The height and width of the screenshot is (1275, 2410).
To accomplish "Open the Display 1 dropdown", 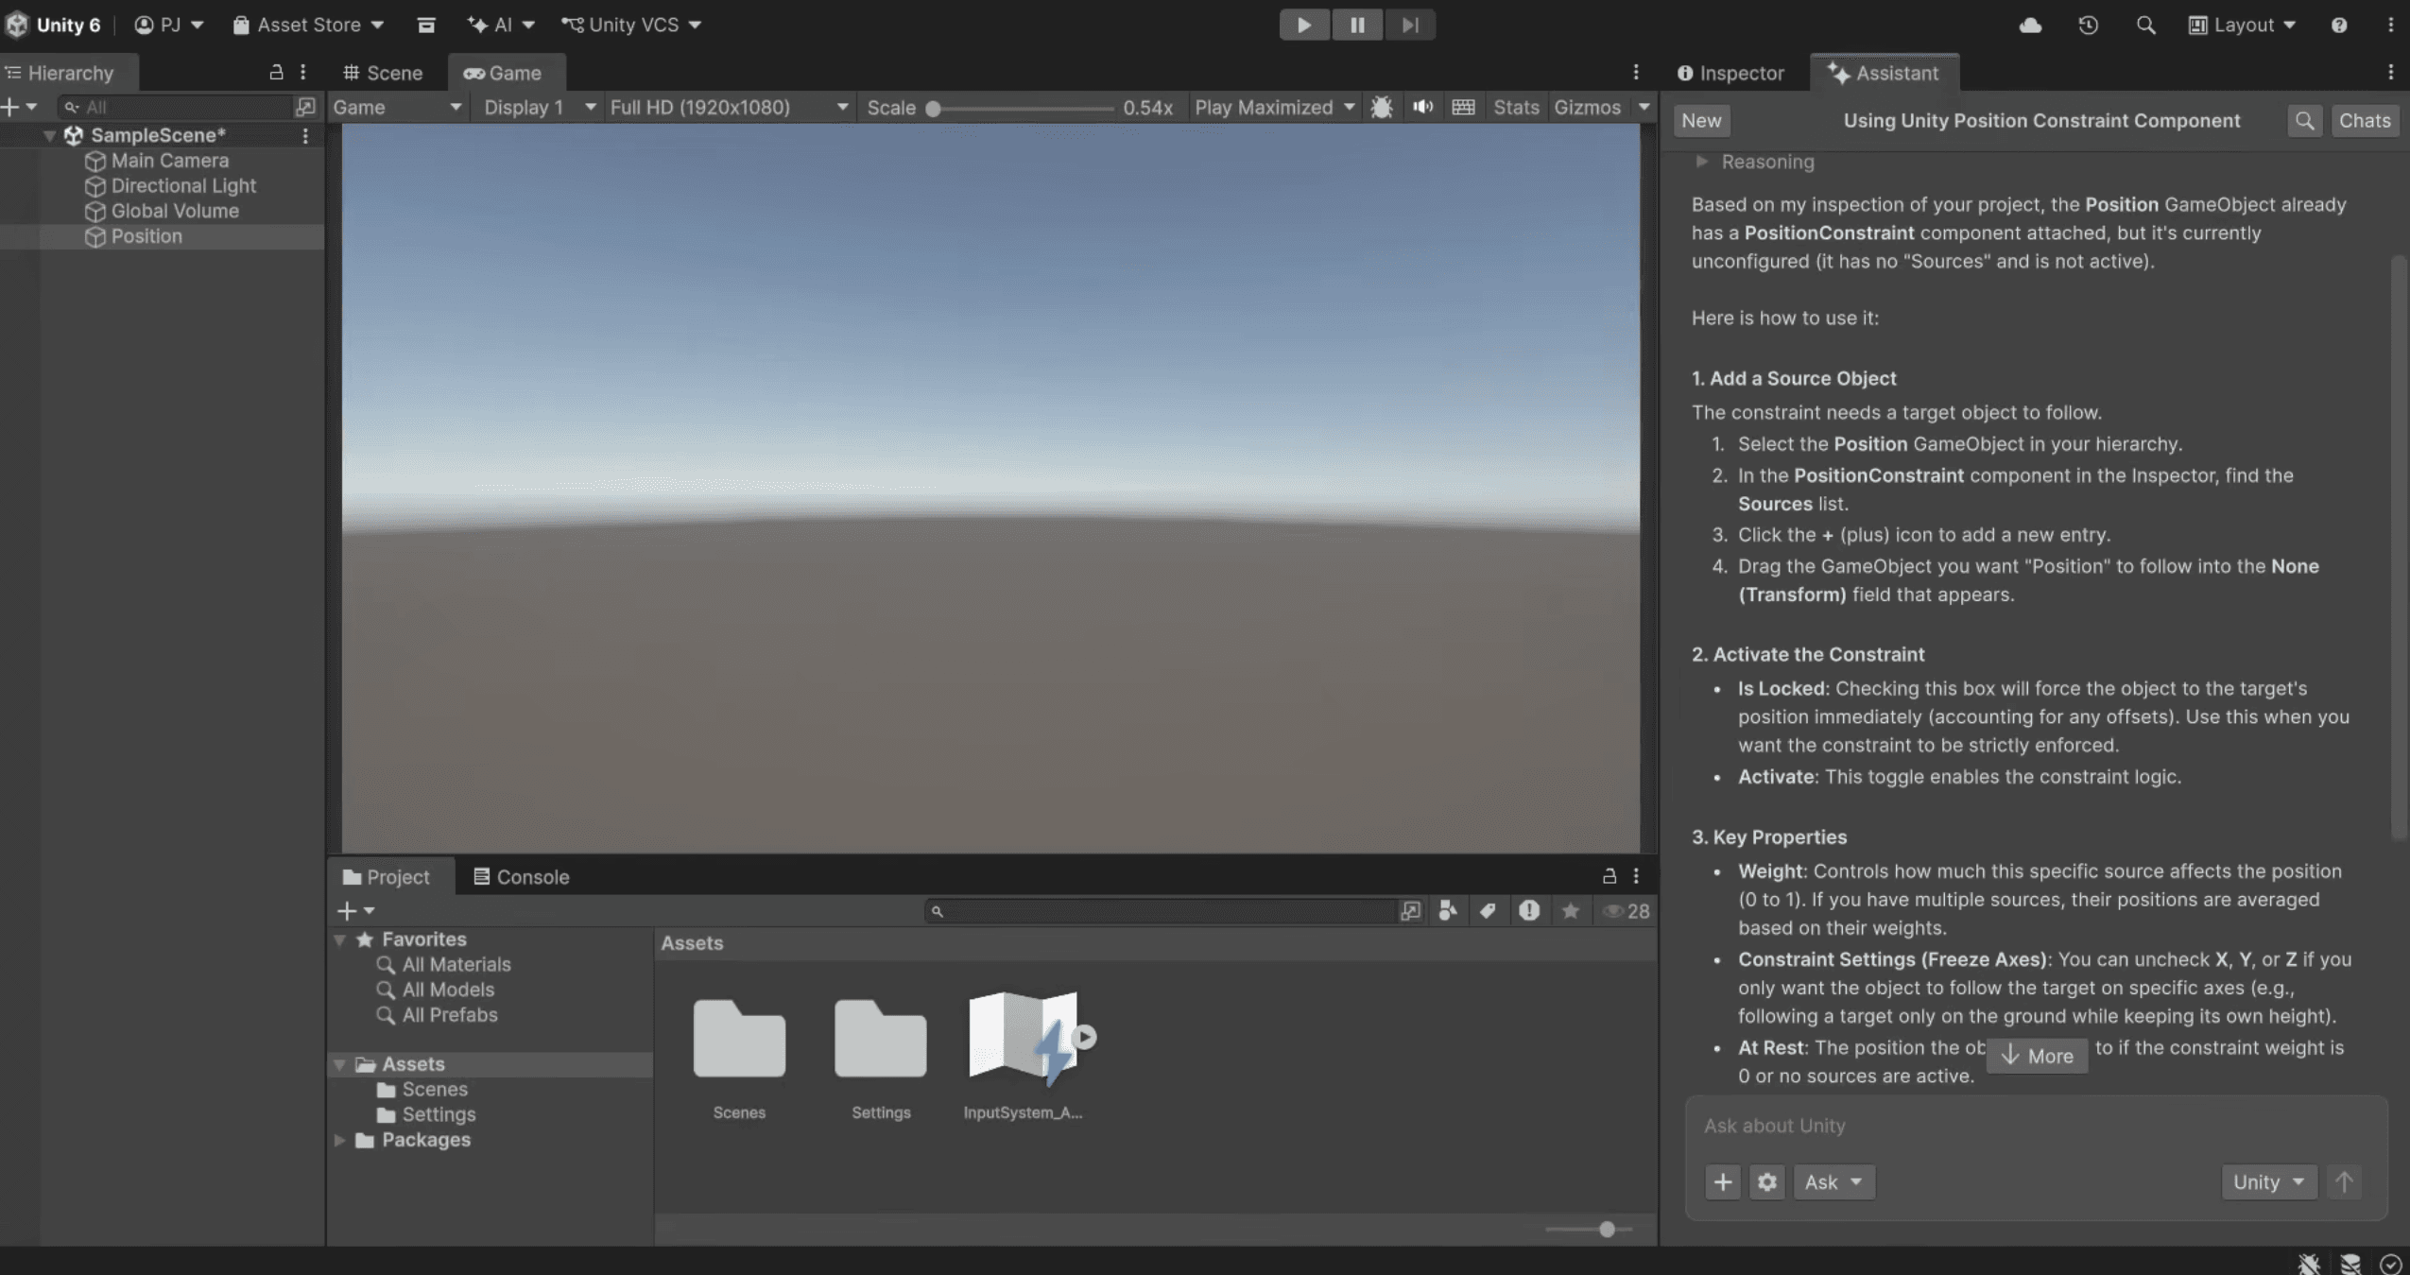I will [x=540, y=107].
